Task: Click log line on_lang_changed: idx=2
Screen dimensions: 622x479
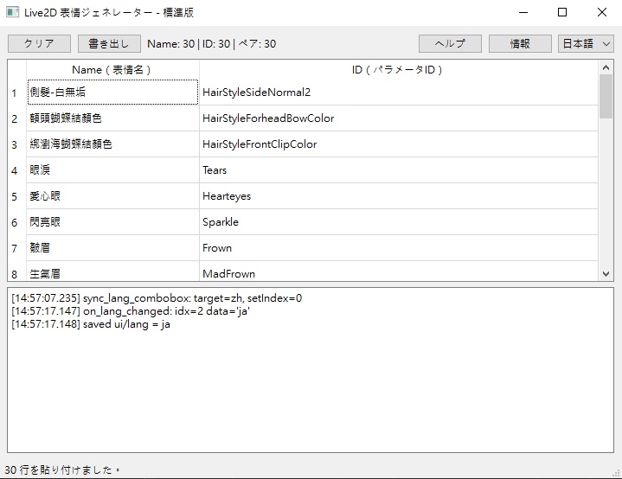Action: click(131, 311)
